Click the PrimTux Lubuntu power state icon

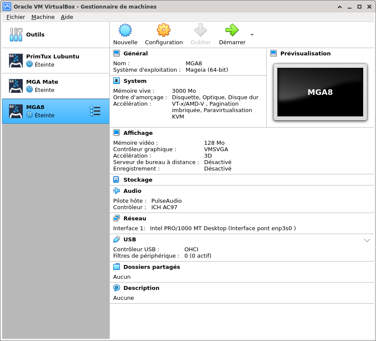coord(30,64)
